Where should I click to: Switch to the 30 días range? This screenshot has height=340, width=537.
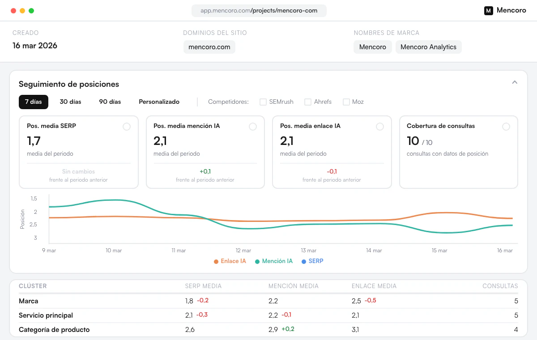[x=71, y=102]
